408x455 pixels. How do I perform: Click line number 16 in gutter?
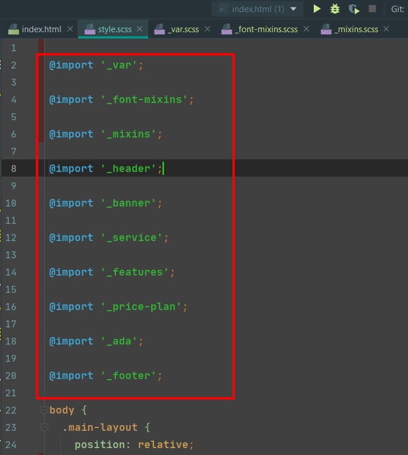pyautogui.click(x=11, y=307)
